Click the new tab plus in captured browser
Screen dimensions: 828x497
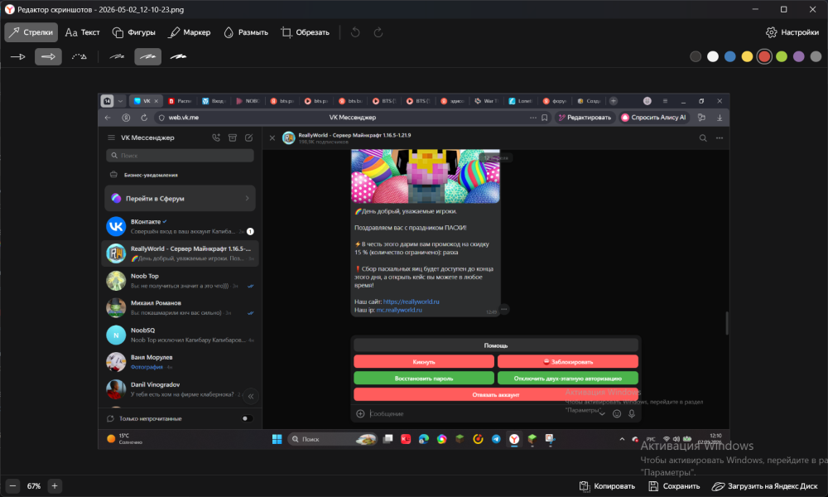pyautogui.click(x=613, y=101)
